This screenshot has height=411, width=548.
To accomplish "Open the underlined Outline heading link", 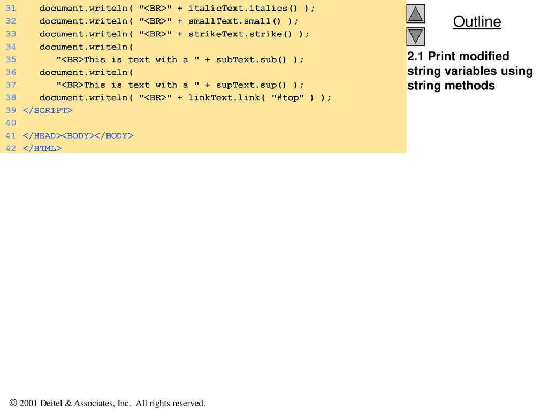I will [x=477, y=21].
